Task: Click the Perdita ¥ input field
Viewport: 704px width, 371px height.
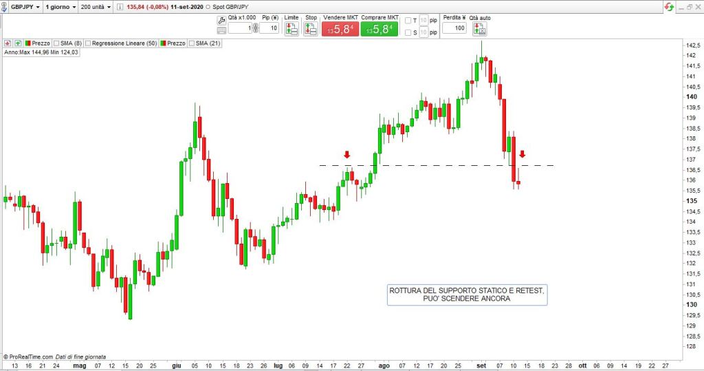Action: (x=454, y=28)
